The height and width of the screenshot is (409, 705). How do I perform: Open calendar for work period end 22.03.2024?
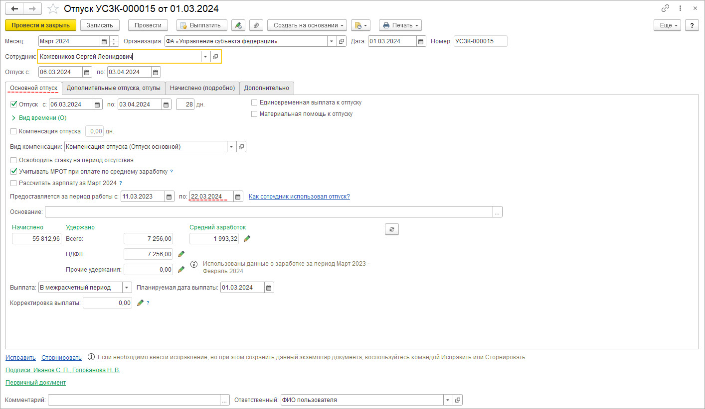click(x=238, y=197)
